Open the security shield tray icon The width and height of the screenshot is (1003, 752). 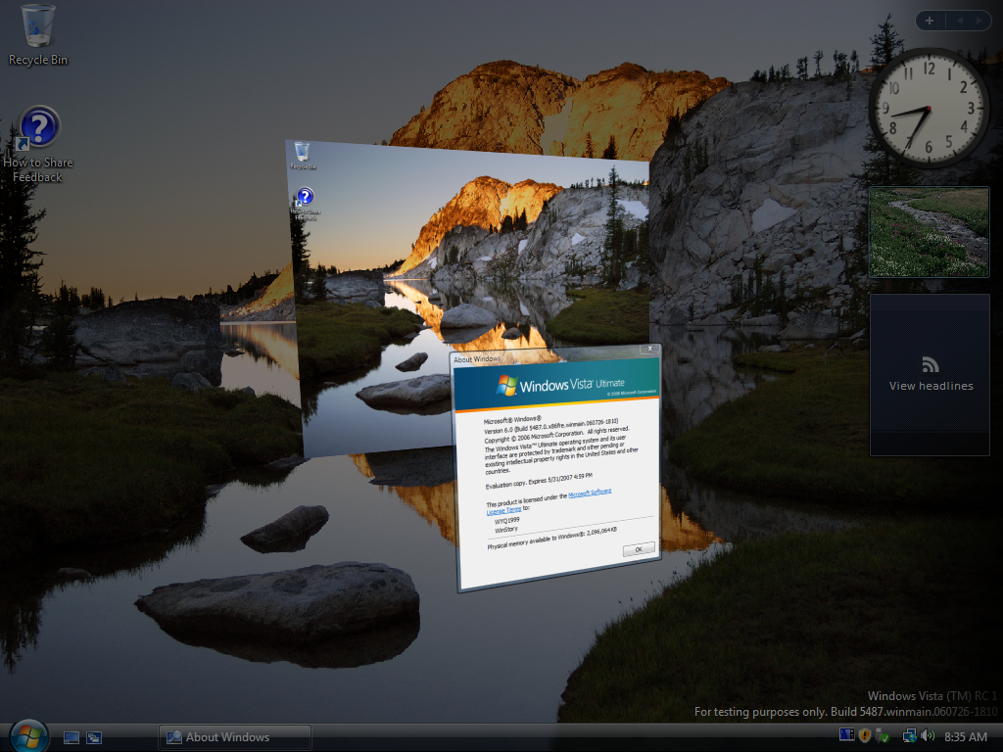[x=865, y=736]
